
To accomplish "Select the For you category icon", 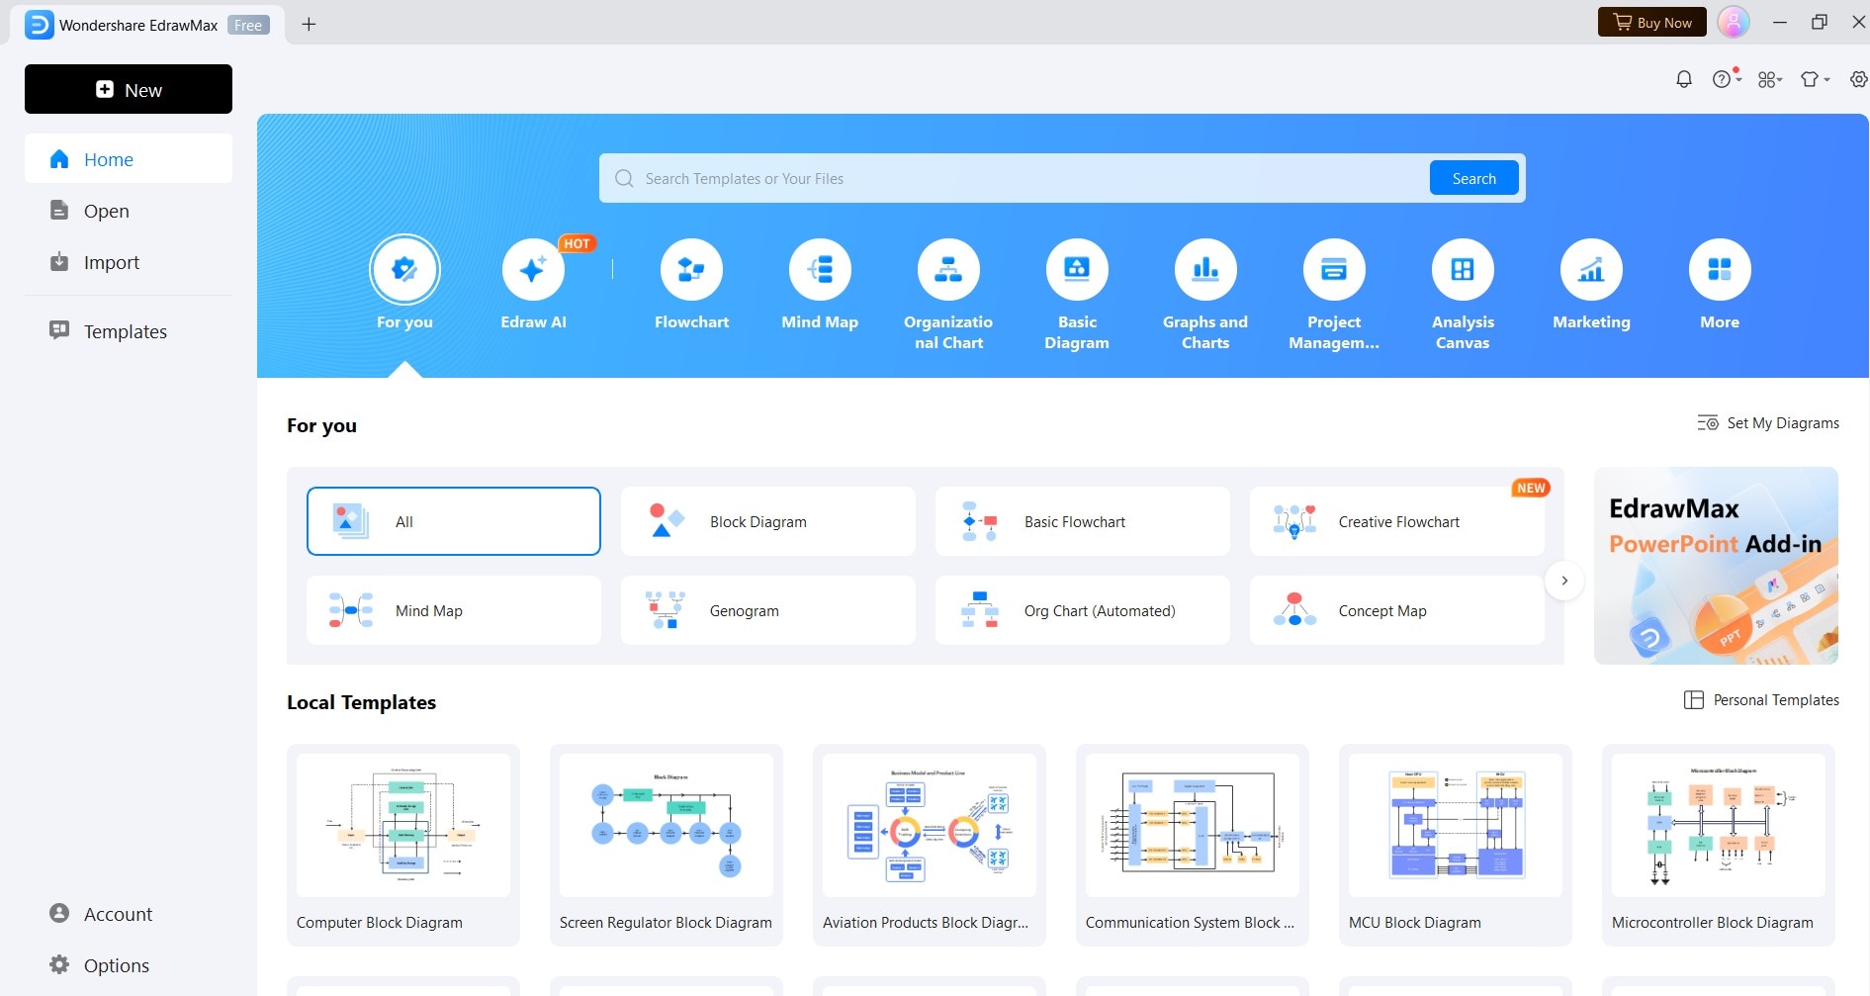I will (x=404, y=269).
